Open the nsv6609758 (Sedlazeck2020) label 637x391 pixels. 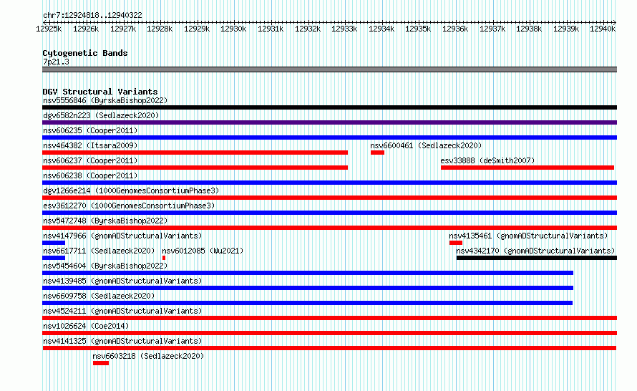click(99, 296)
